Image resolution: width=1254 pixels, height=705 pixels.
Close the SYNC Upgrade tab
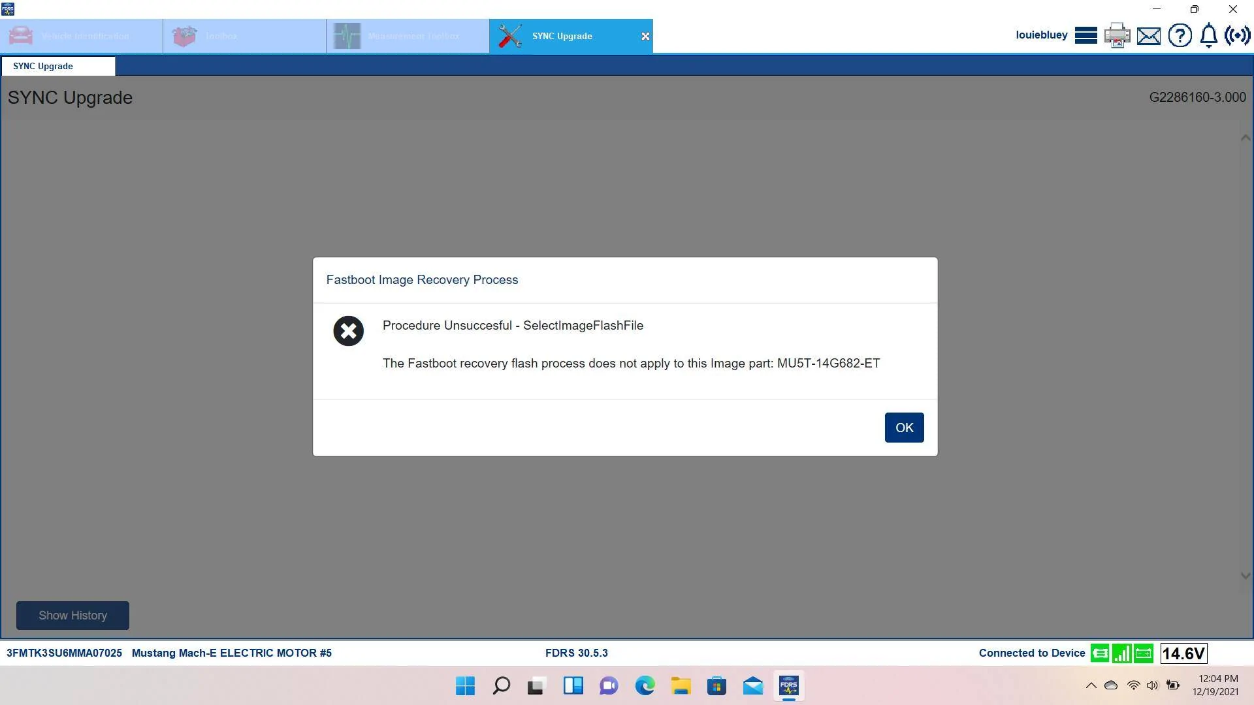pos(645,37)
